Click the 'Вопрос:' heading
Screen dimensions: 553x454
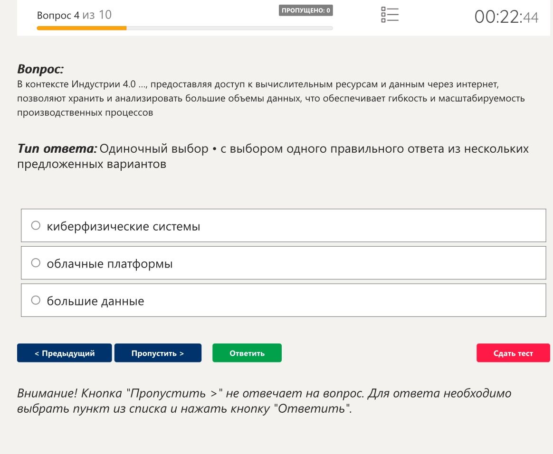click(x=40, y=69)
